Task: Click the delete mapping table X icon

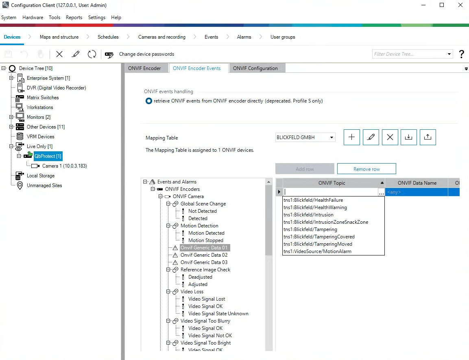Action: 390,137
